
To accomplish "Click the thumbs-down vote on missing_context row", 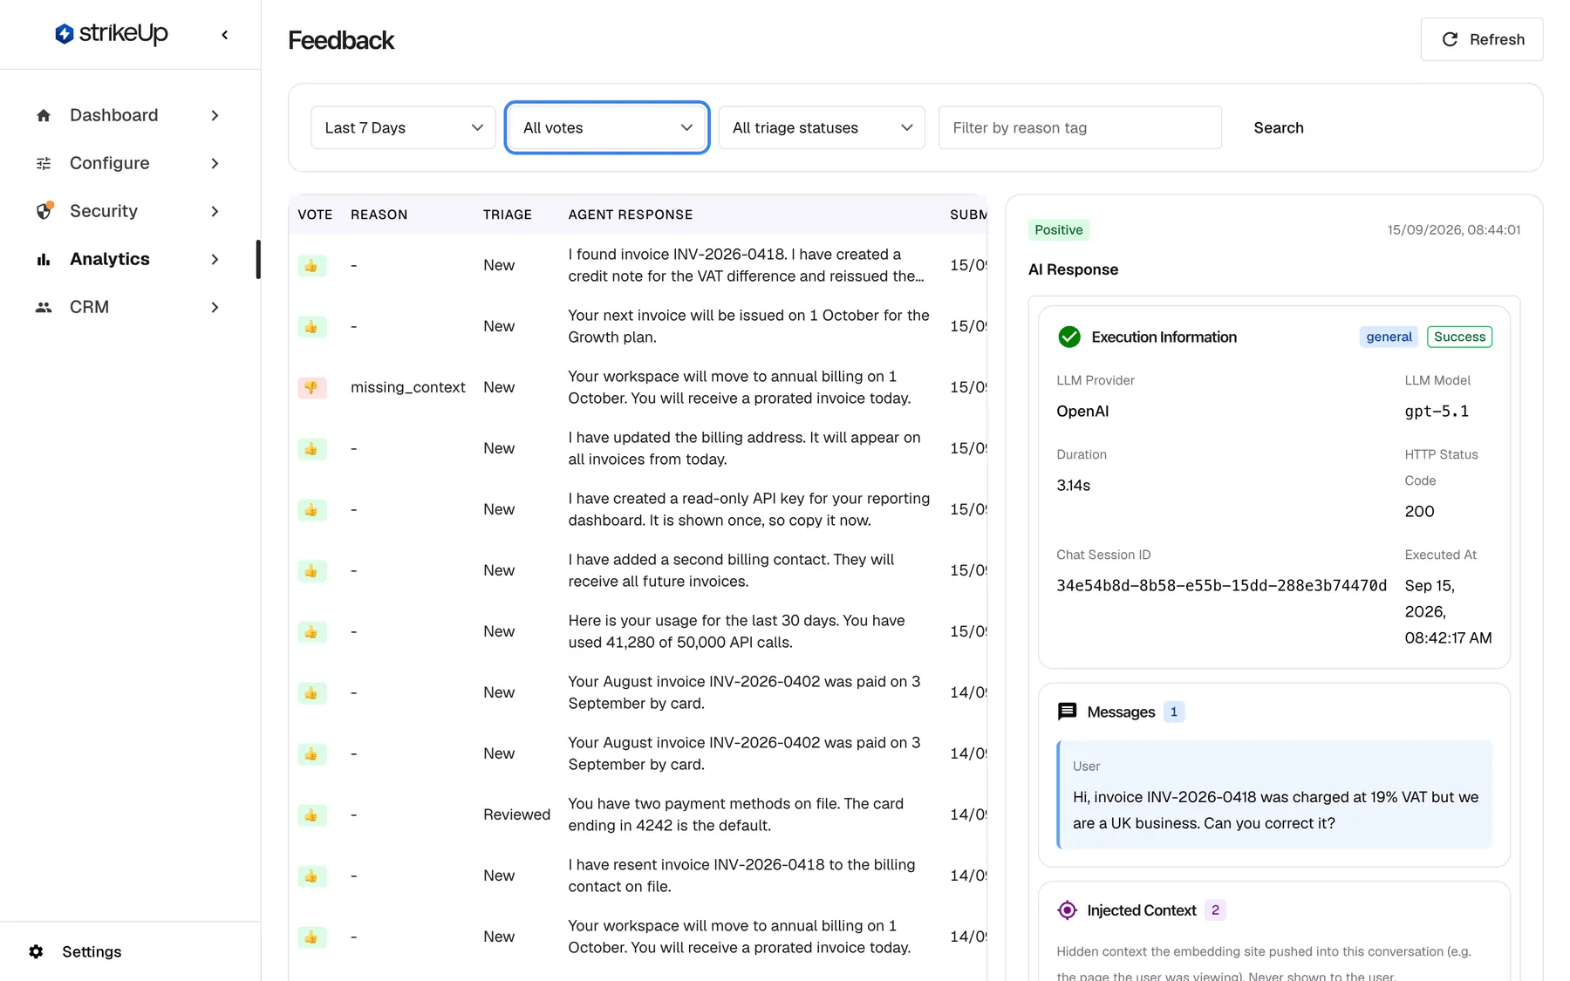I will pyautogui.click(x=311, y=387).
